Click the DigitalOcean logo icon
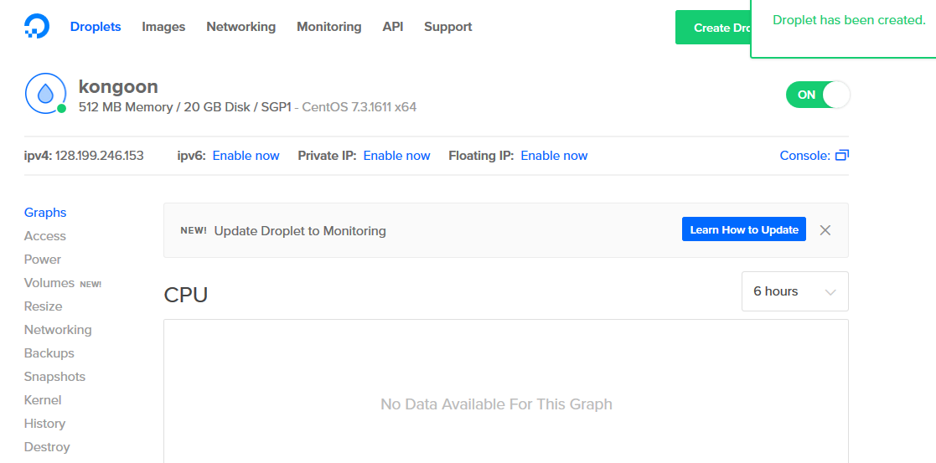Image resolution: width=936 pixels, height=463 pixels. pos(36,26)
